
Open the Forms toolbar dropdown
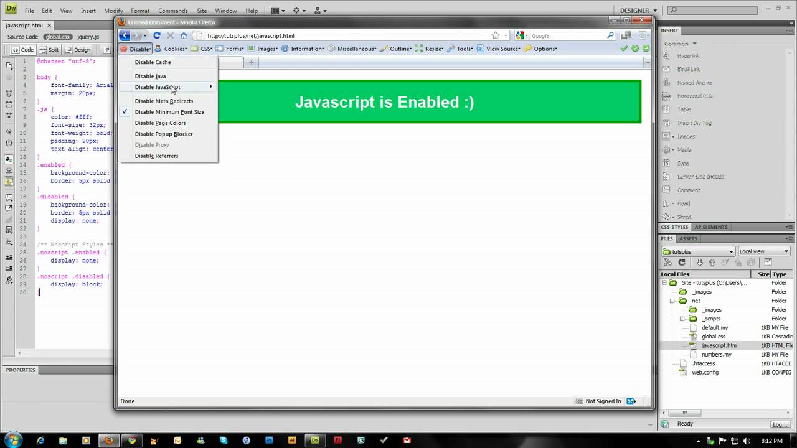[231, 49]
